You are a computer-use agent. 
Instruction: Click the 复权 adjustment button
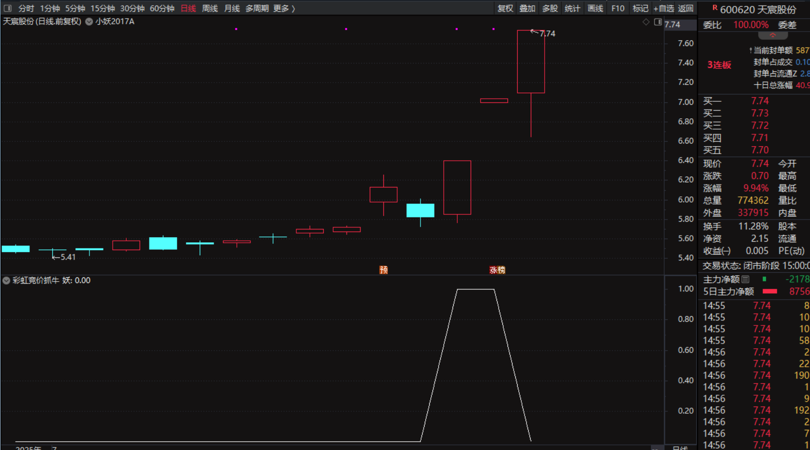tap(505, 8)
